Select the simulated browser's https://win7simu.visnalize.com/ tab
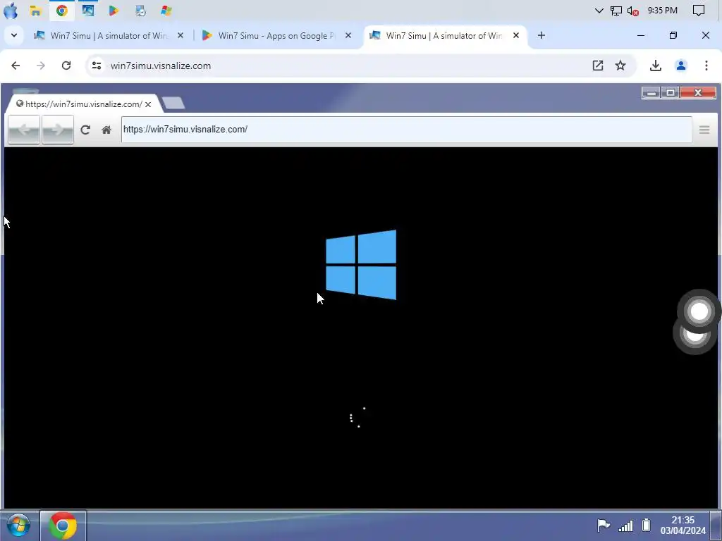 pos(84,104)
